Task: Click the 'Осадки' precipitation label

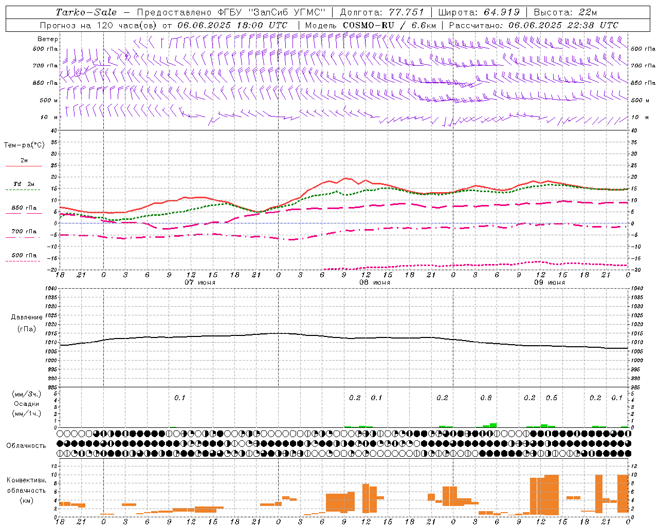Action: coord(27,404)
